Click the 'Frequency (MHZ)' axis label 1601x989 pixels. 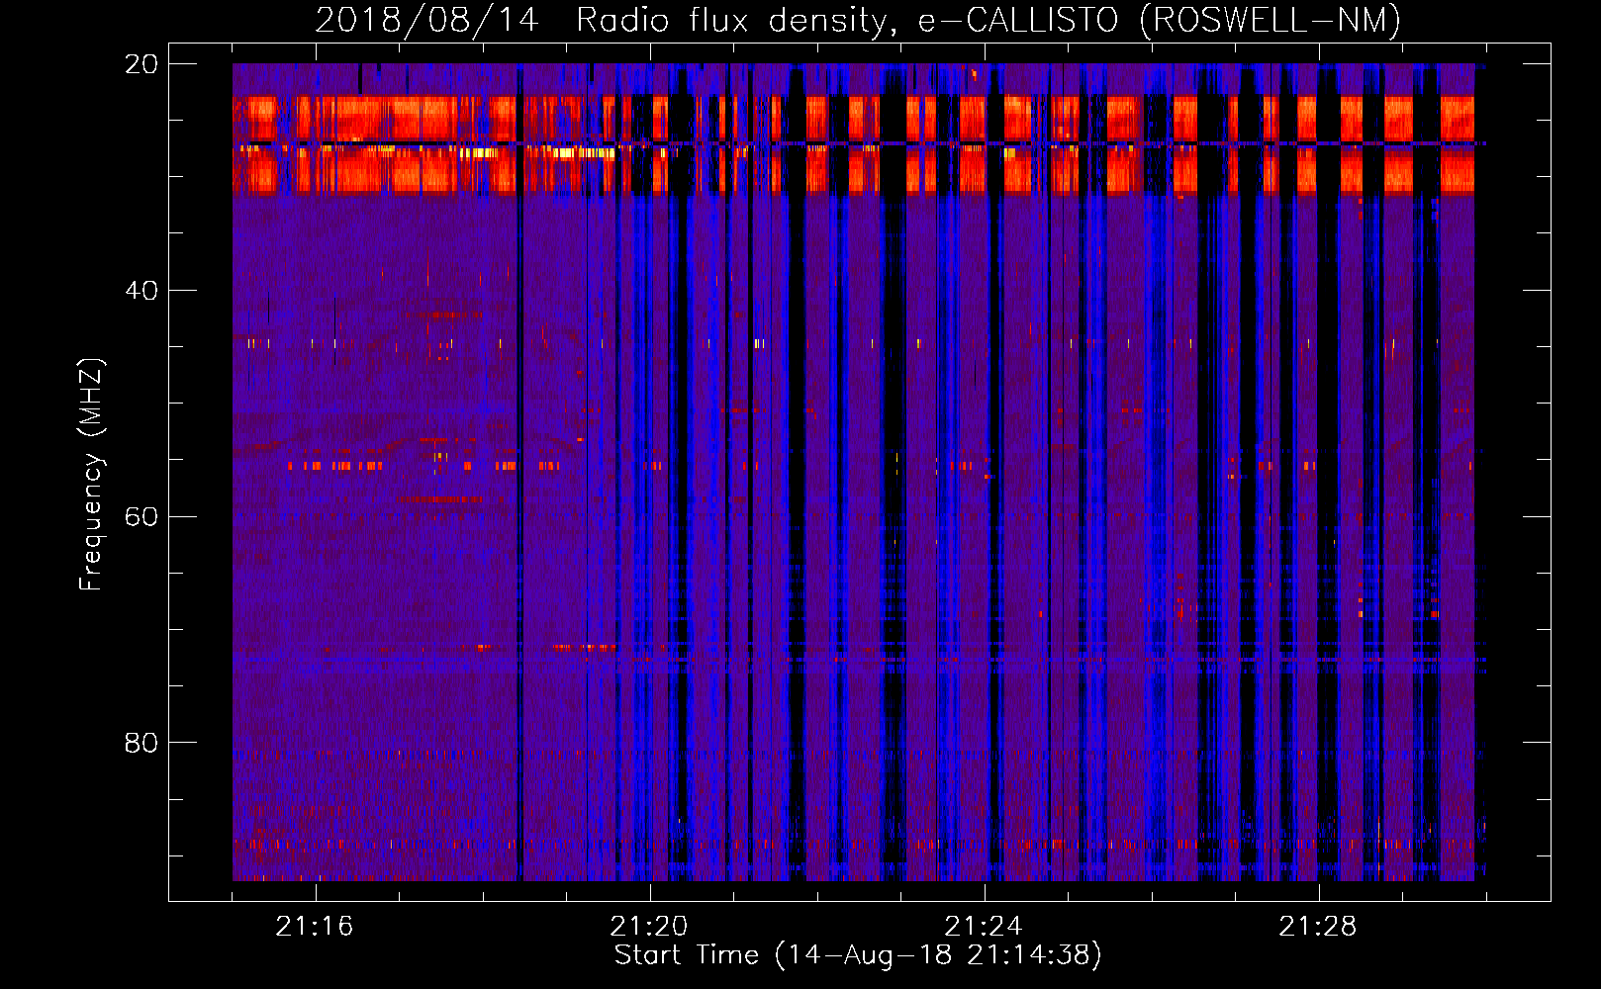pos(91,475)
